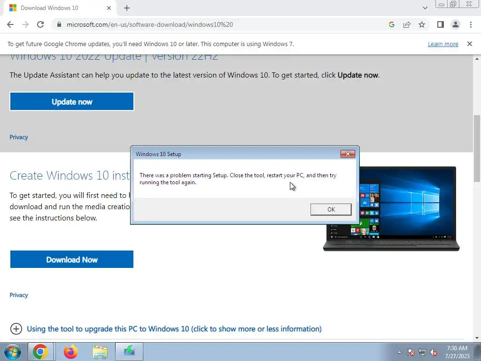Open the Chrome three-dot menu
Viewport: 481px width, 361px height.
(471, 24)
